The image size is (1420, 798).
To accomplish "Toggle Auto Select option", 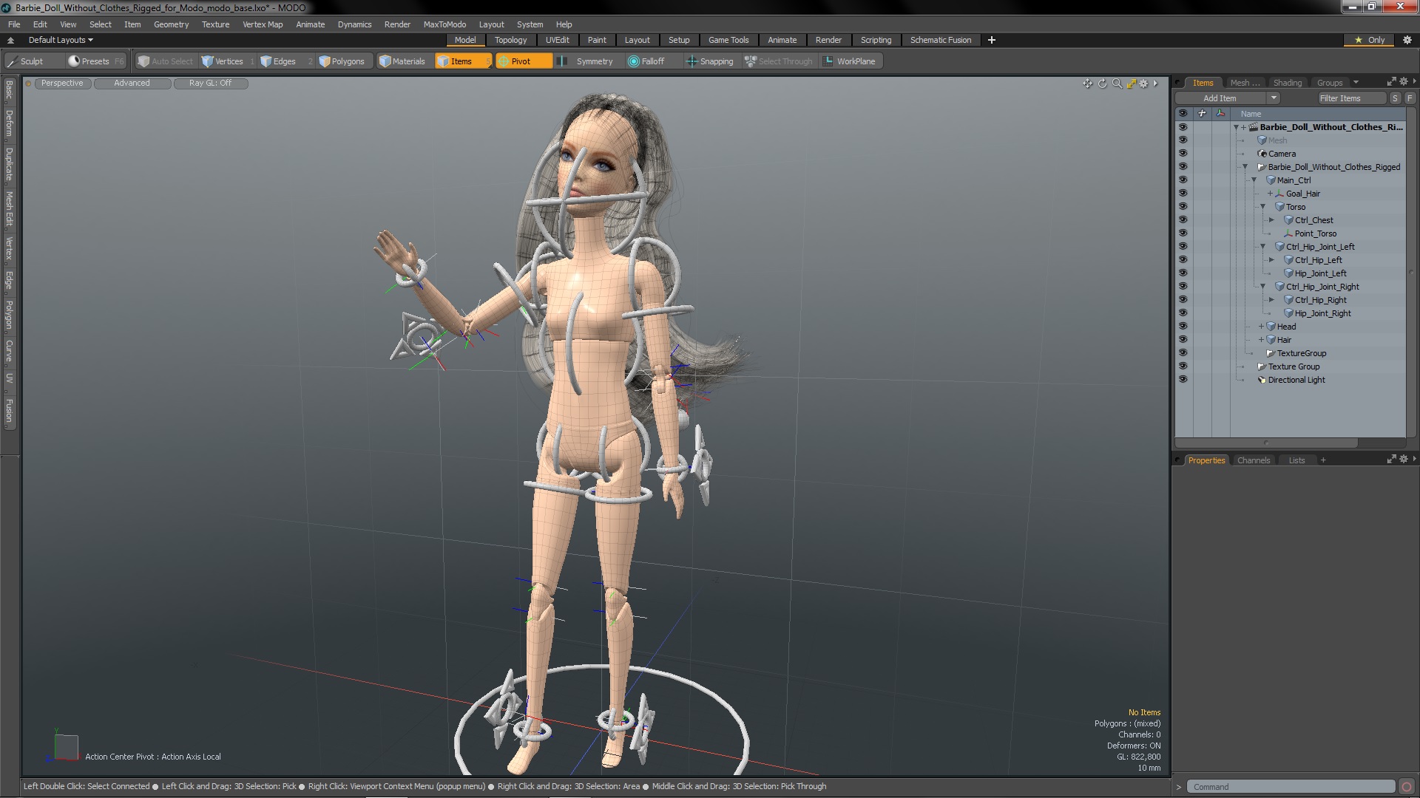I will click(165, 61).
